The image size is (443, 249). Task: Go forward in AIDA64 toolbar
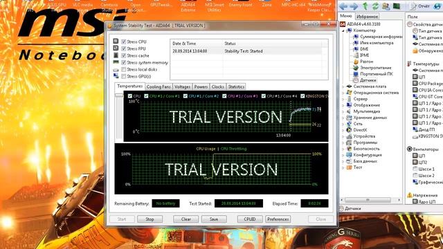pos(354,6)
